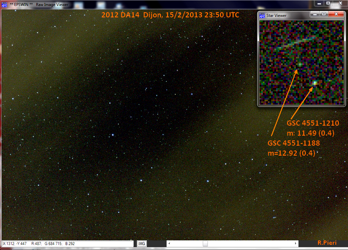The image size is (348, 250).
Task: Click star GSC 4551-1210 in Star Viewer
Action: [x=315, y=83]
